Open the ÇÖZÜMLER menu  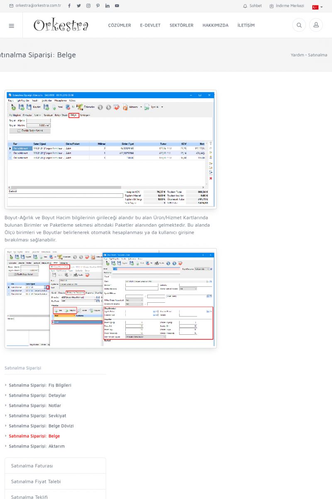pyautogui.click(x=120, y=25)
